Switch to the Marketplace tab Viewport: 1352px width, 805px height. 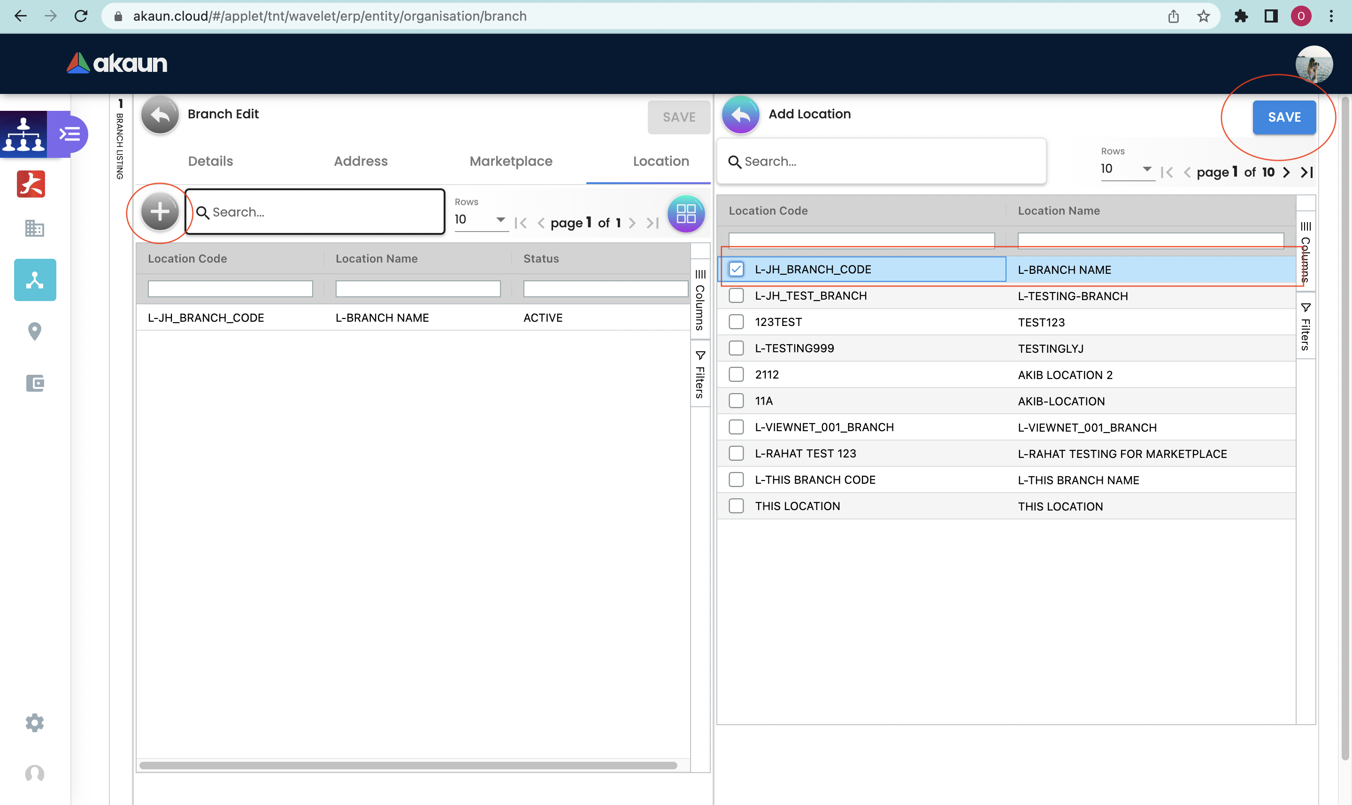tap(511, 161)
